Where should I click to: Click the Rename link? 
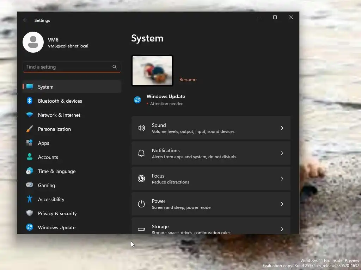(x=188, y=79)
